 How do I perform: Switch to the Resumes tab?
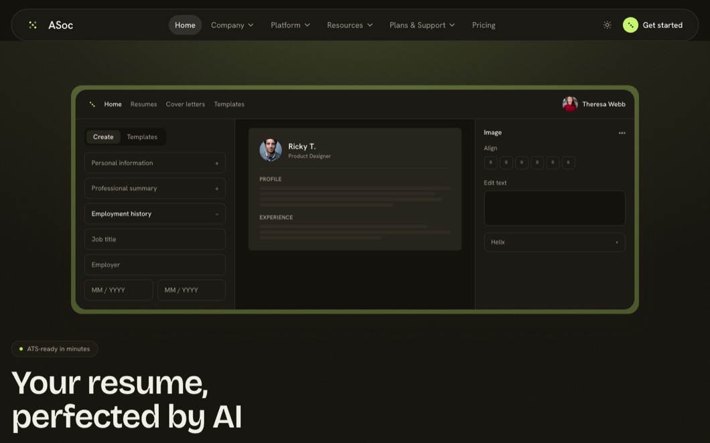coord(143,104)
